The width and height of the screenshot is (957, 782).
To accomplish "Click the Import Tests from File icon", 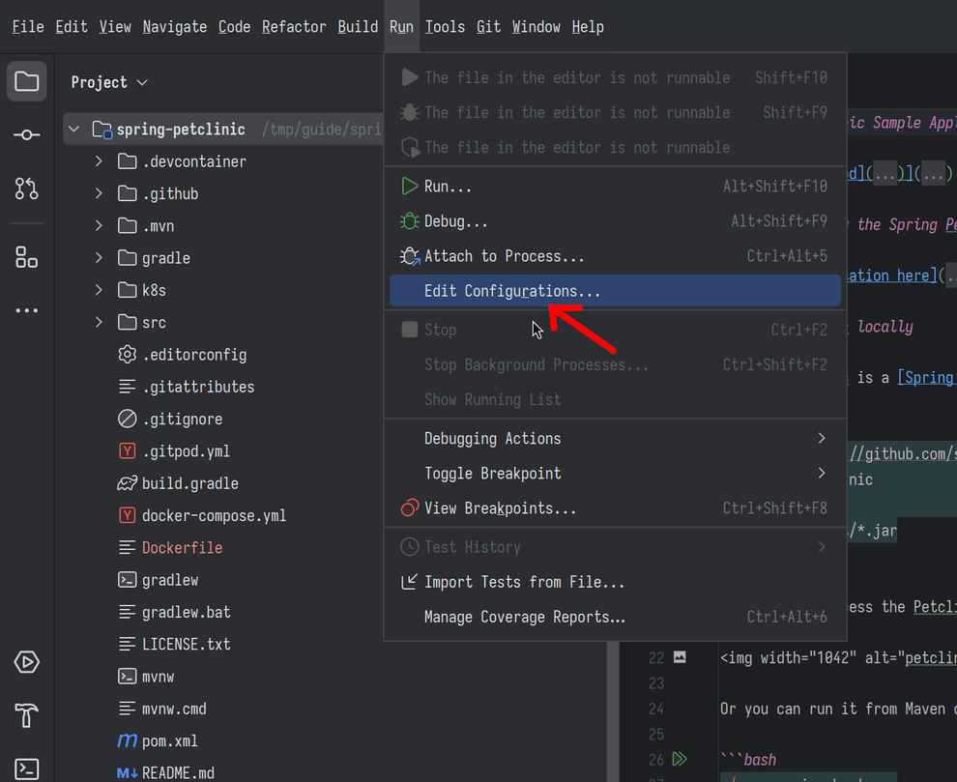I will 410,582.
